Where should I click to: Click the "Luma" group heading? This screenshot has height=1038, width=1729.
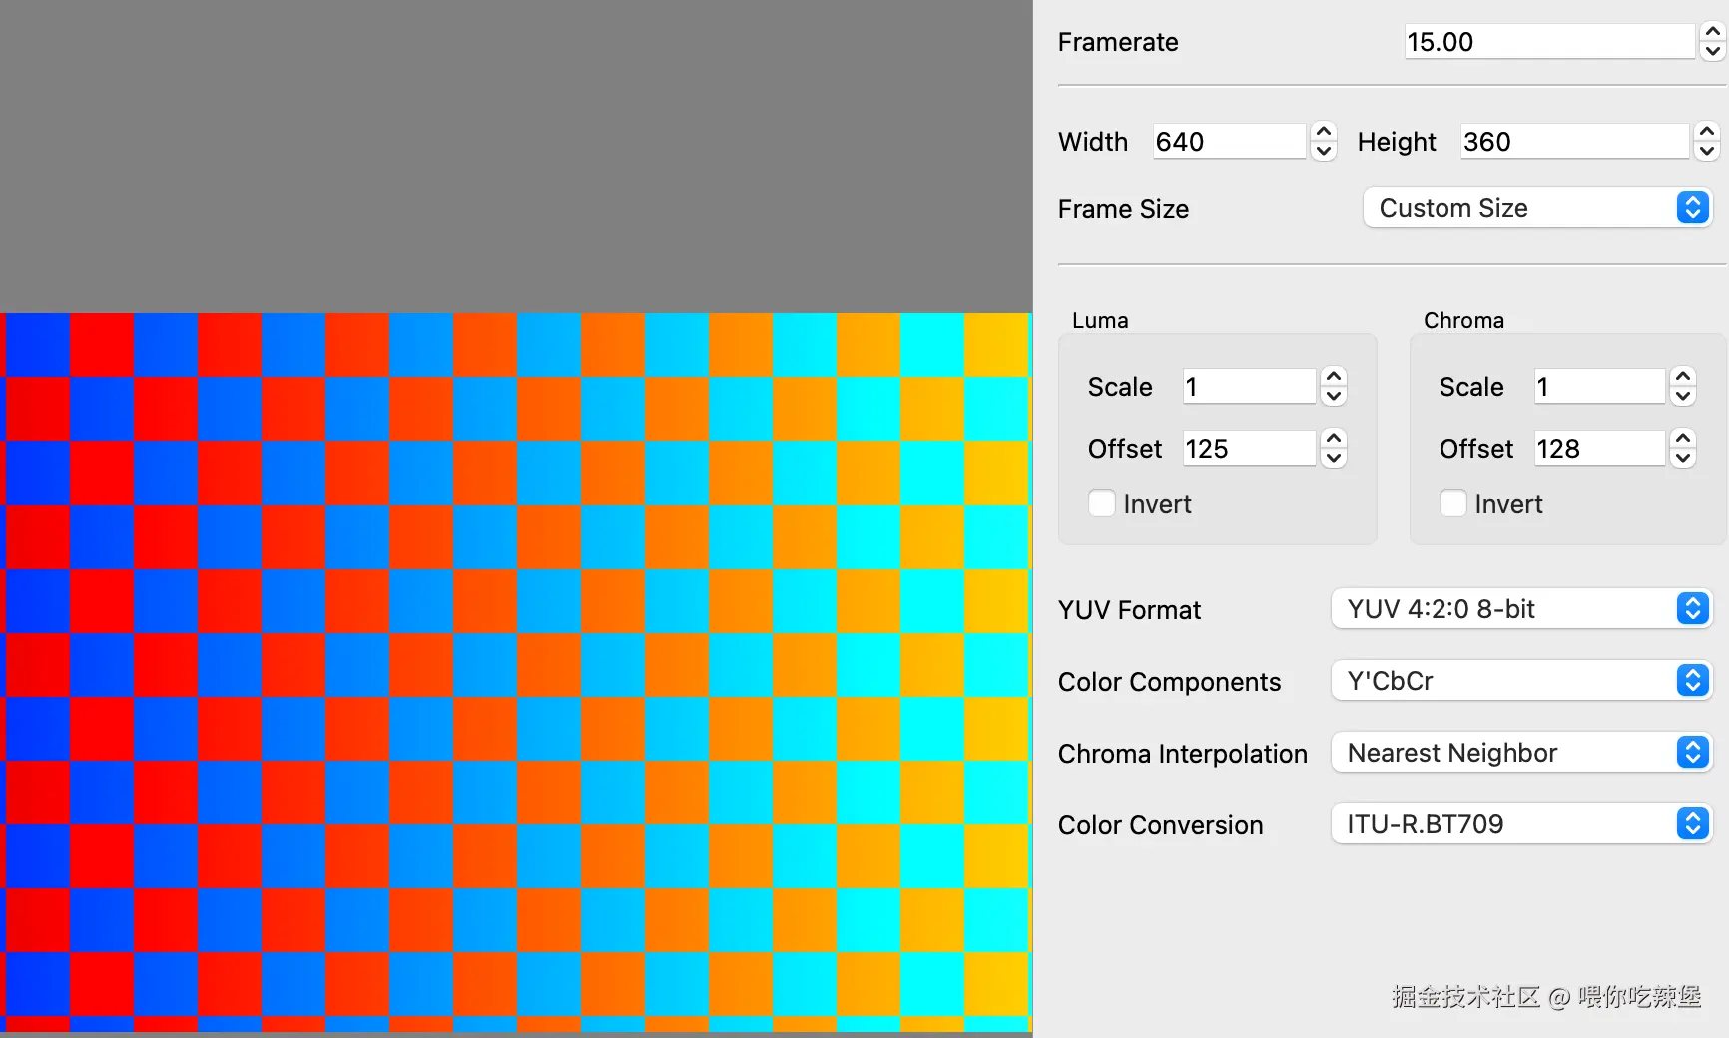coord(1100,320)
